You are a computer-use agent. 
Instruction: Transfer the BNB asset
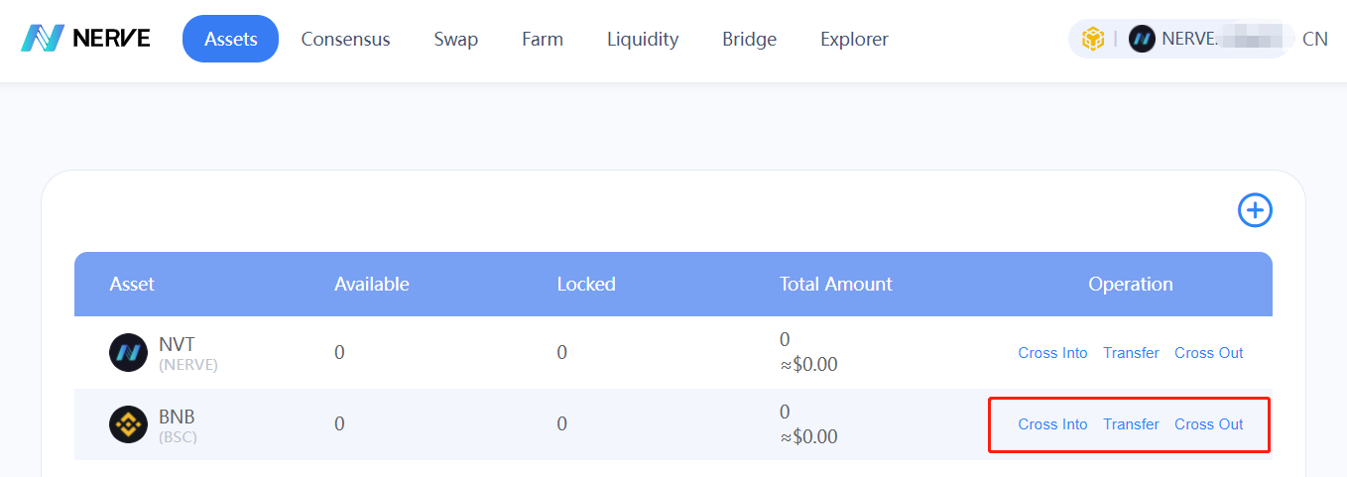[x=1131, y=424]
